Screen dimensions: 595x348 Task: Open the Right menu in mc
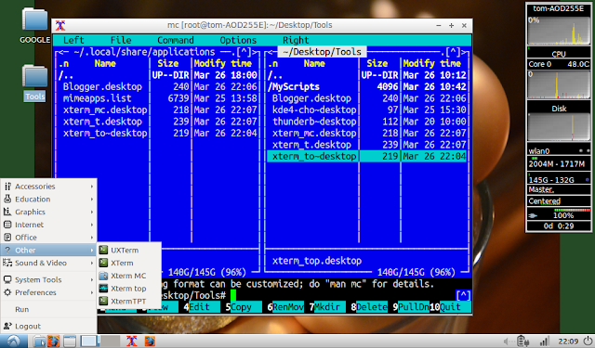[x=296, y=40]
